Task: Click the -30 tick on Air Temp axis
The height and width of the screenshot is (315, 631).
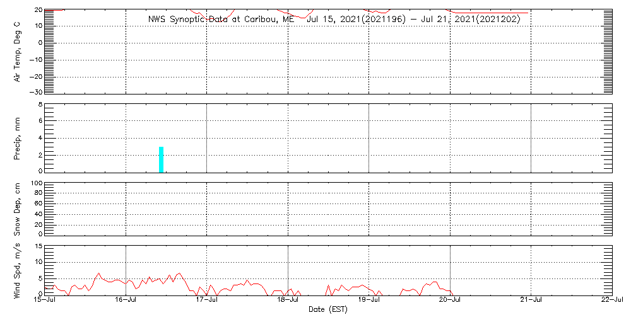Action: click(35, 92)
